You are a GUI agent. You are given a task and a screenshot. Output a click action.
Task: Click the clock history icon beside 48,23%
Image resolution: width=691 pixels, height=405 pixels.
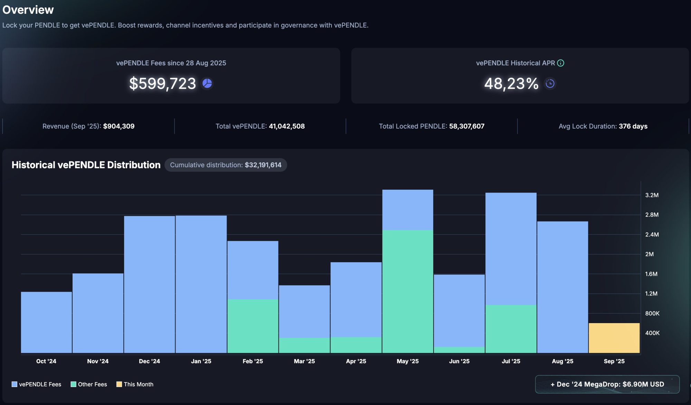point(550,83)
